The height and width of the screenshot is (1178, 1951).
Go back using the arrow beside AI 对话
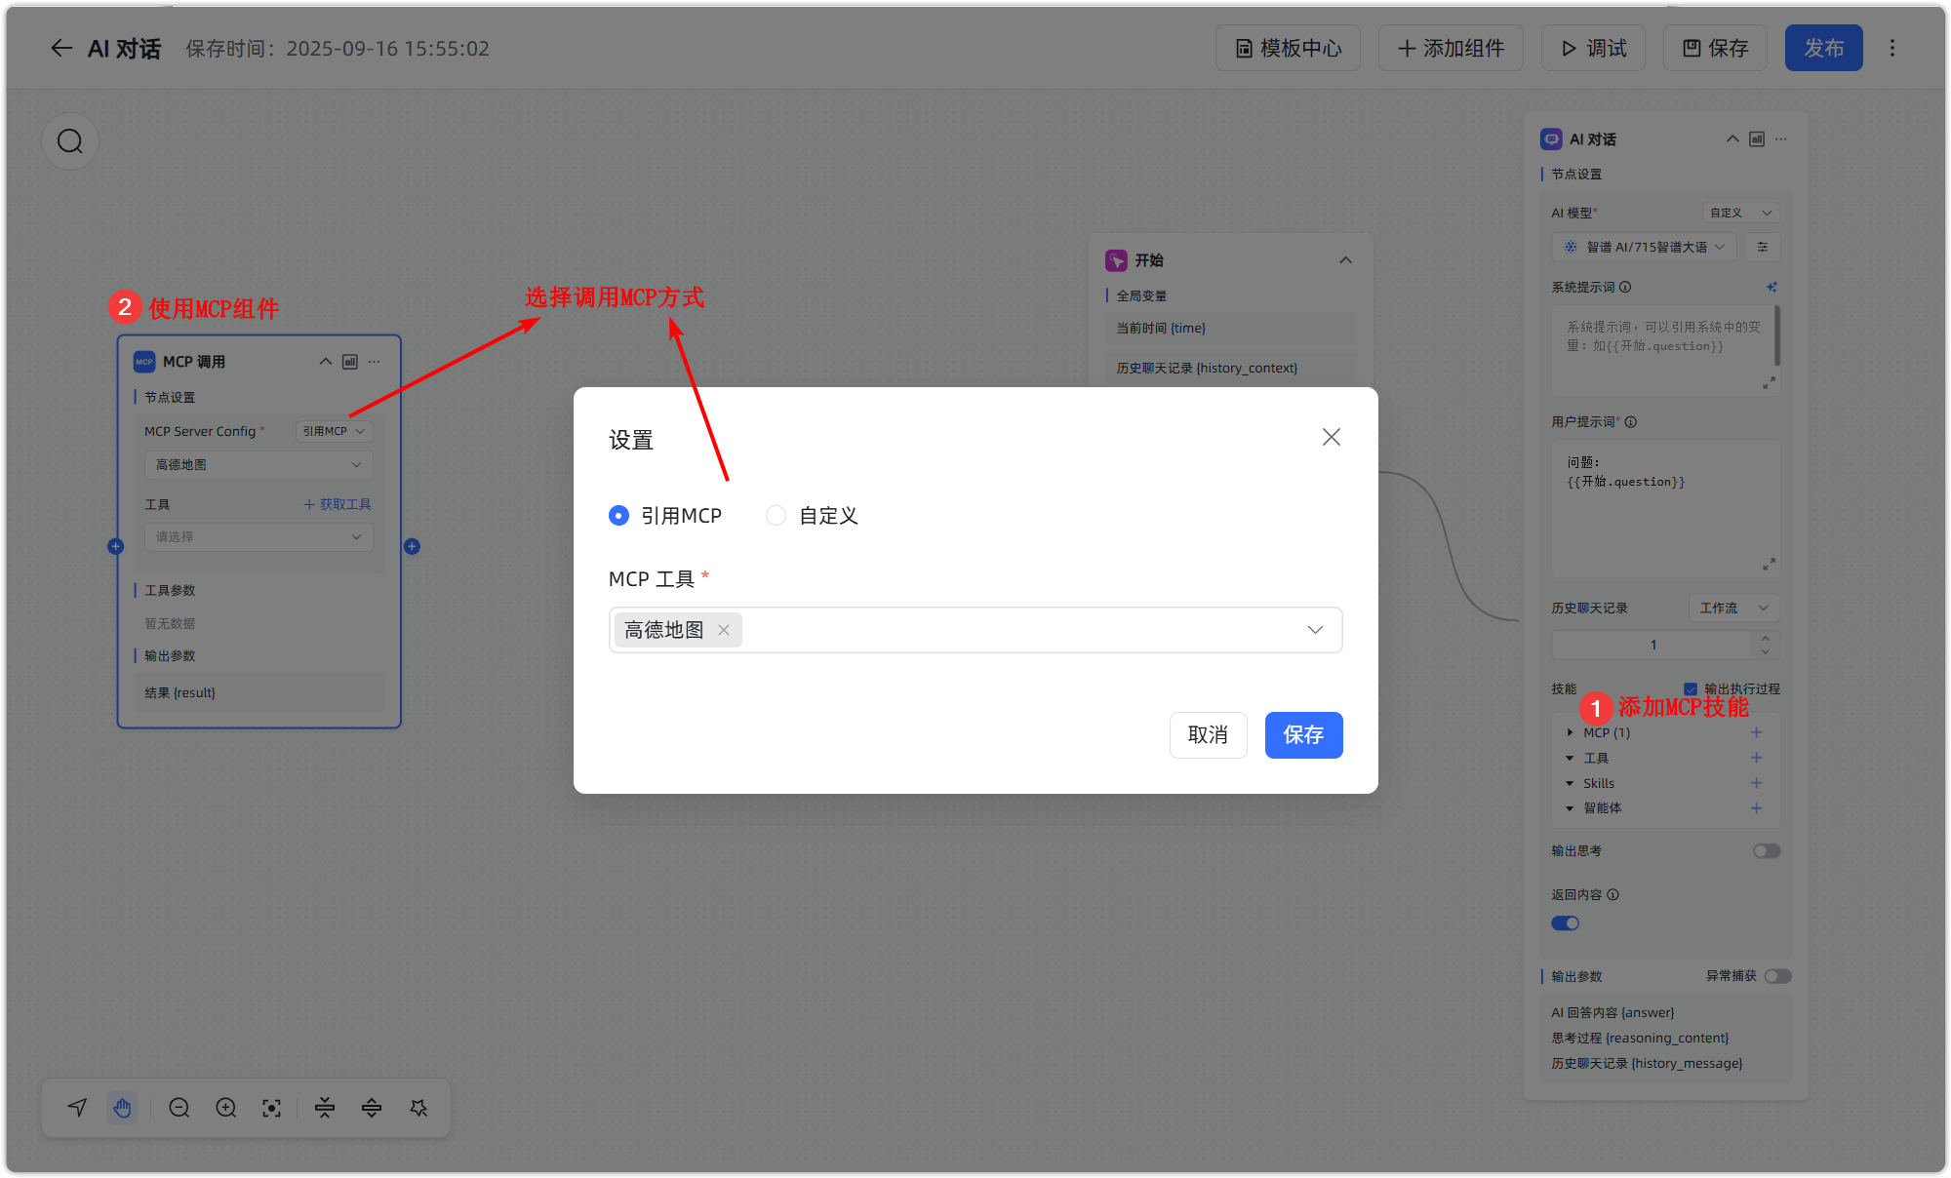(x=61, y=48)
